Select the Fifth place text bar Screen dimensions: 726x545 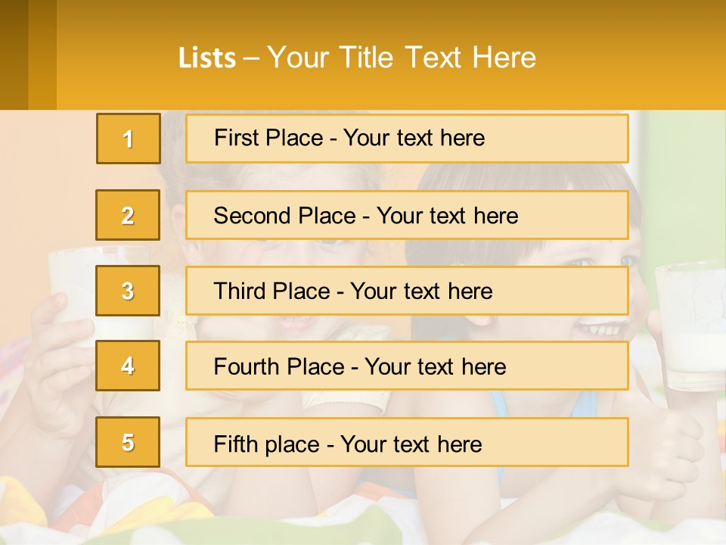407,442
